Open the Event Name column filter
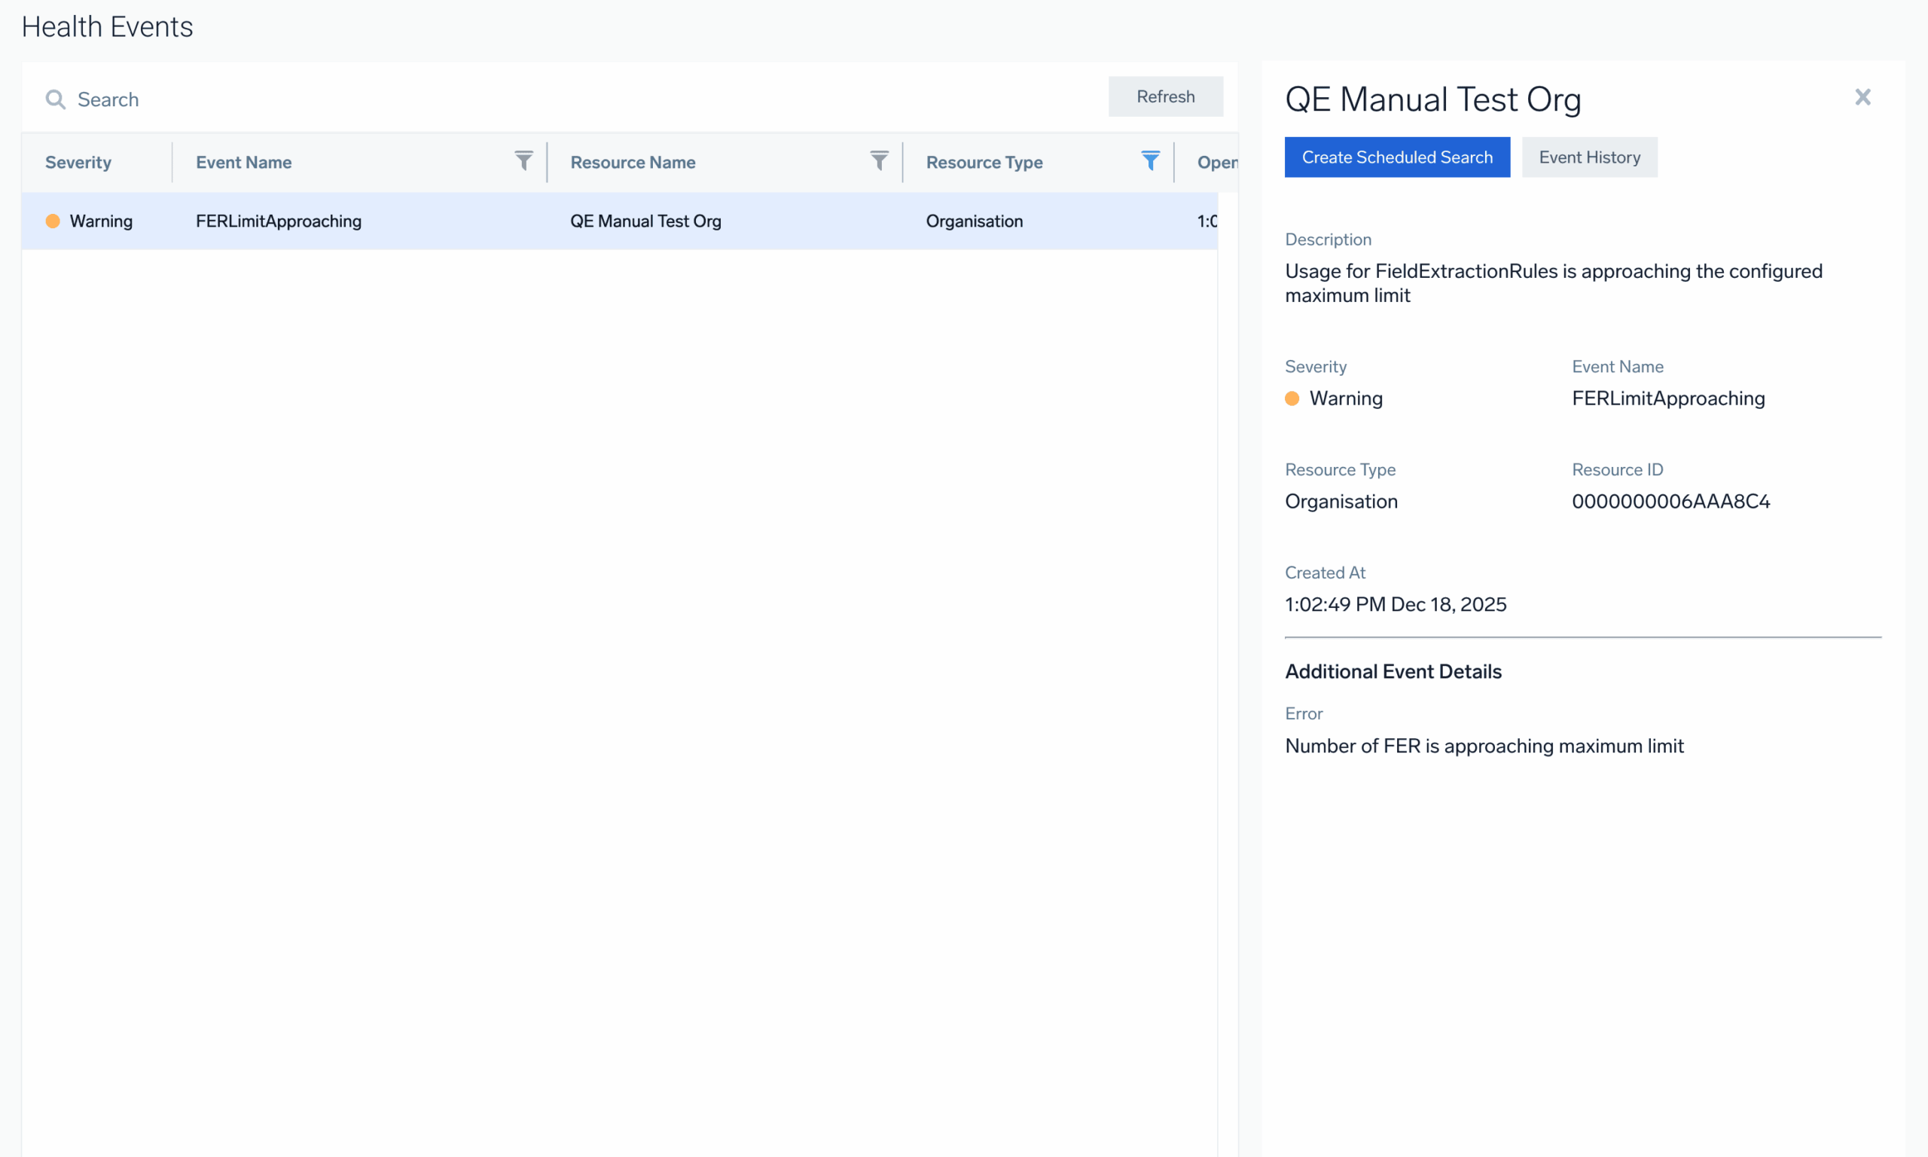Screen dimensions: 1928x1157 click(x=523, y=161)
